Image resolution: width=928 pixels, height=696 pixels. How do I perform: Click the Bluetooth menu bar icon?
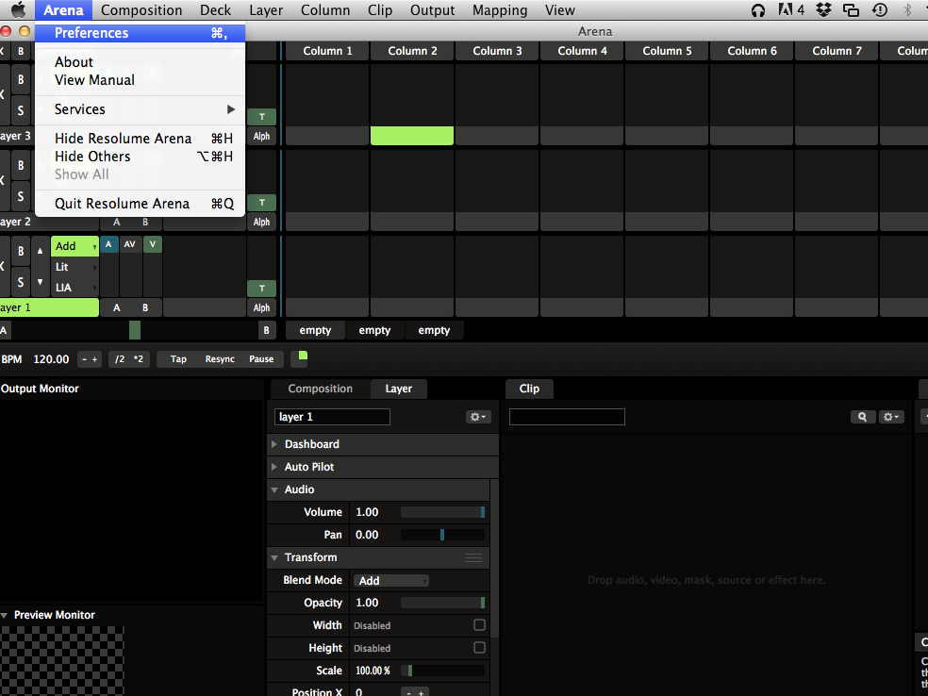(x=908, y=10)
